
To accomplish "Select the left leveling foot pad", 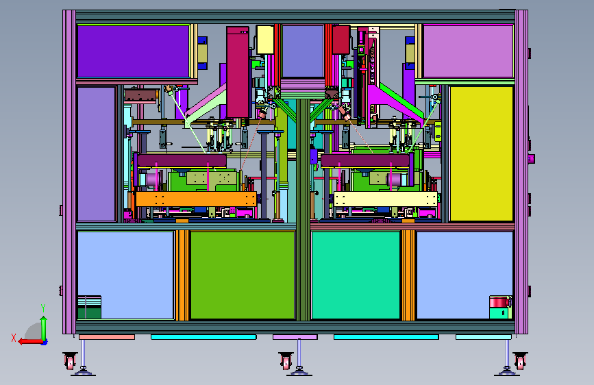I will (x=83, y=372).
